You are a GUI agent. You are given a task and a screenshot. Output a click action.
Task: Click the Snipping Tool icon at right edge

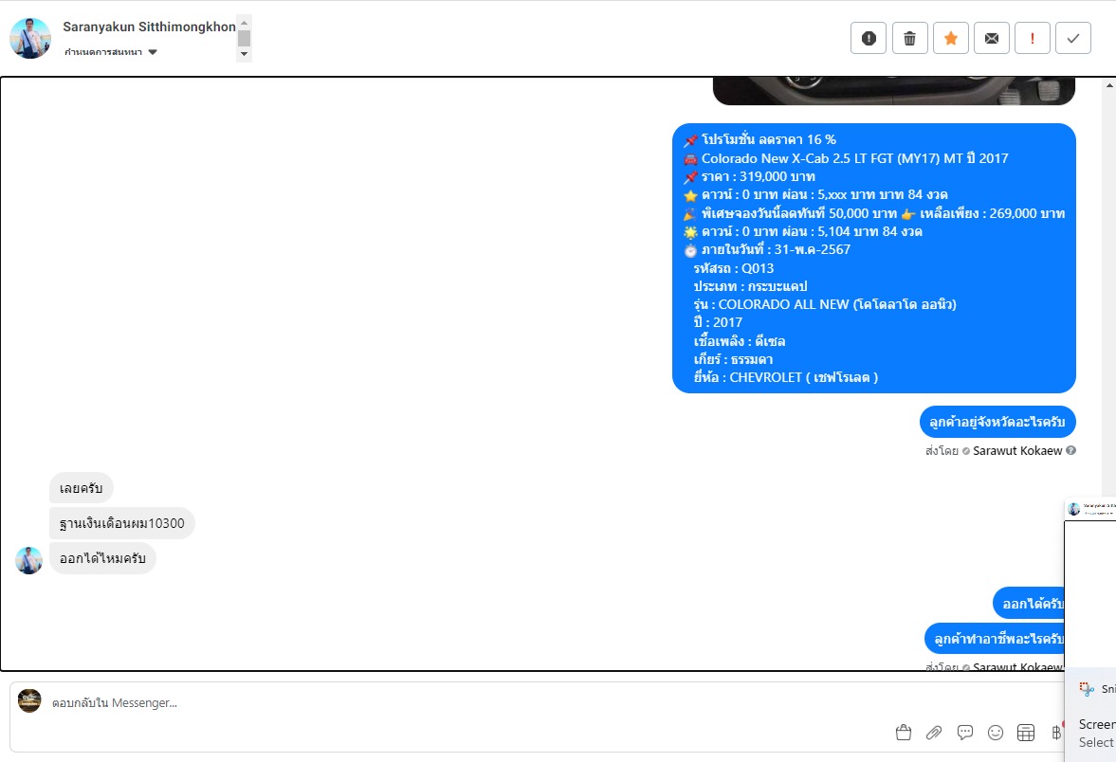click(x=1087, y=689)
